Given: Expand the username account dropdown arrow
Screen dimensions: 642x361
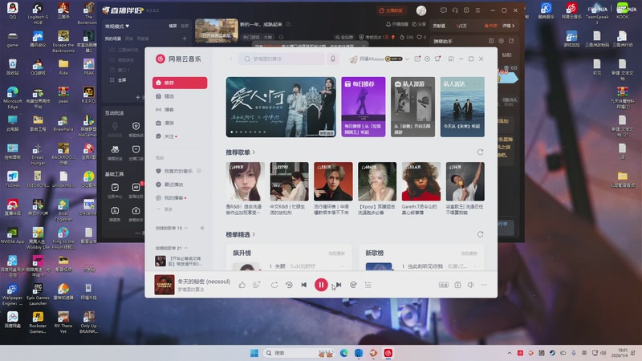Looking at the screenshot, I should [407, 59].
